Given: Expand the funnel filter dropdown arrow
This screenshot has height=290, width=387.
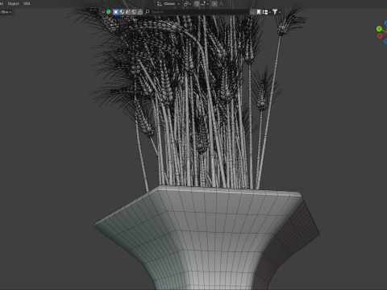Looking at the screenshot, I should (280, 12).
